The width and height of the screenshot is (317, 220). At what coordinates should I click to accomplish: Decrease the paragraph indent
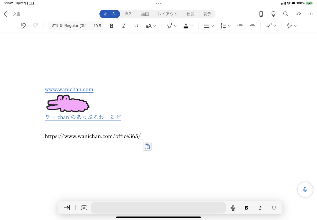coord(240,26)
